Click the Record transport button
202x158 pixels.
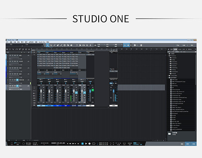89,143
